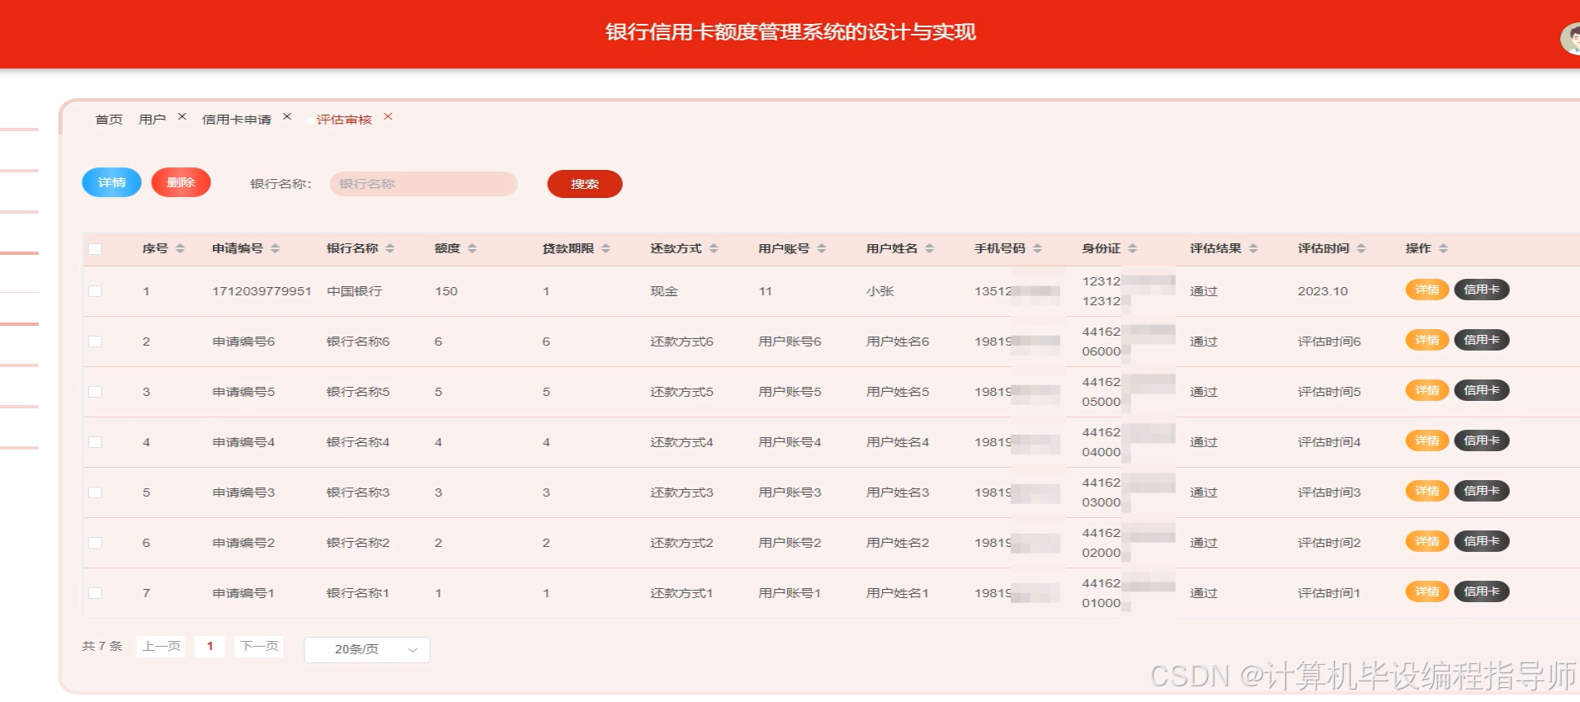The image size is (1580, 702).
Task: Click the 小张 user name cell
Action: pos(880,291)
